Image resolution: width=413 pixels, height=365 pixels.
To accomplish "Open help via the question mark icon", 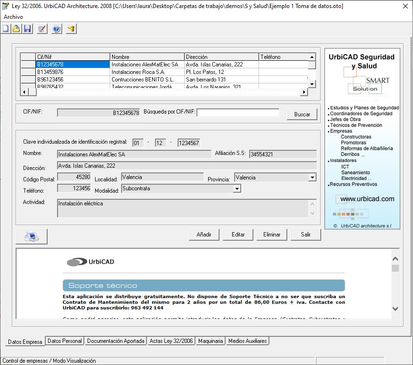I will point(57,29).
